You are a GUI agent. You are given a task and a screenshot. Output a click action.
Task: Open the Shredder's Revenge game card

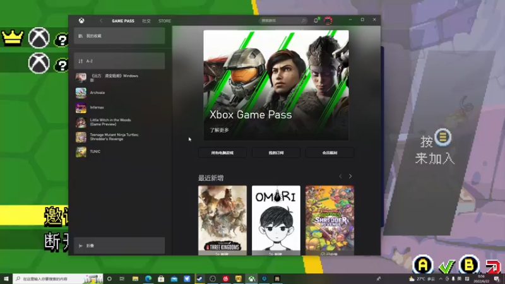click(x=330, y=220)
